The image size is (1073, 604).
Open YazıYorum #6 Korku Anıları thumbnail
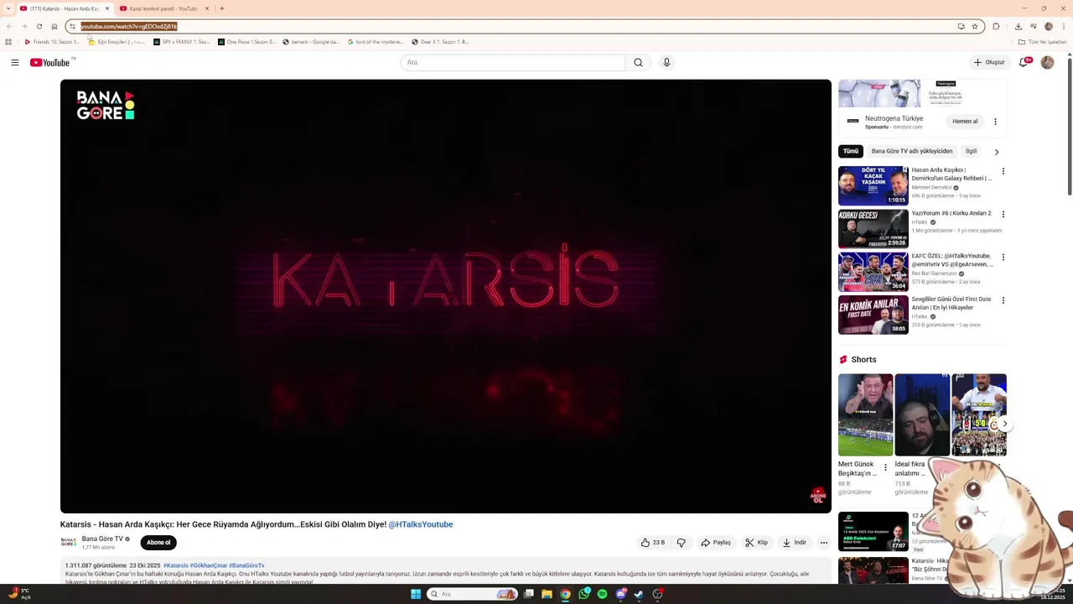[x=873, y=229]
